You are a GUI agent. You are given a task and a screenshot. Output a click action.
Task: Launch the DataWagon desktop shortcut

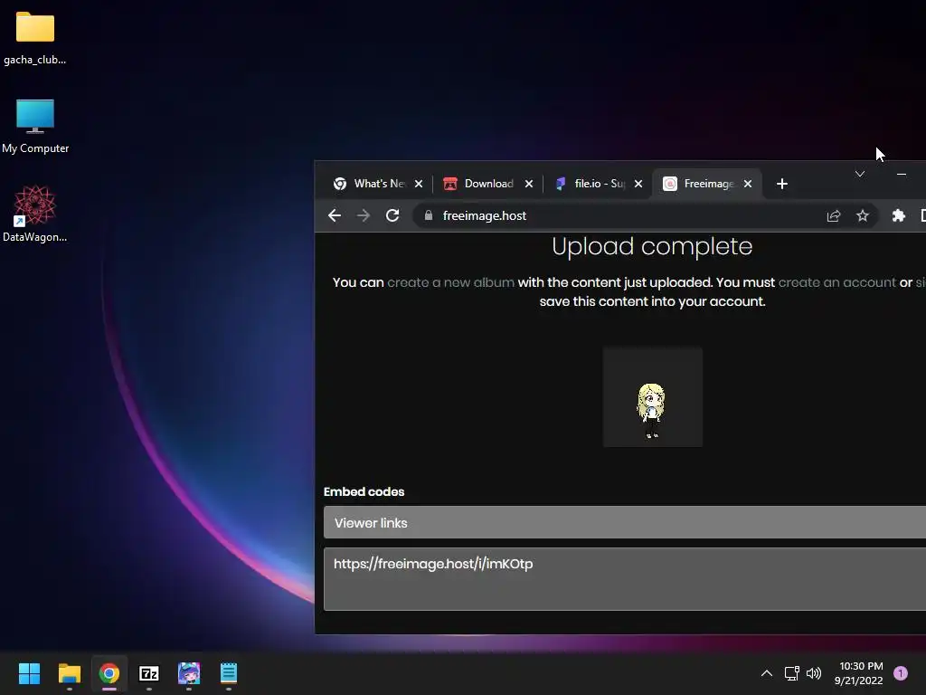[x=35, y=214]
